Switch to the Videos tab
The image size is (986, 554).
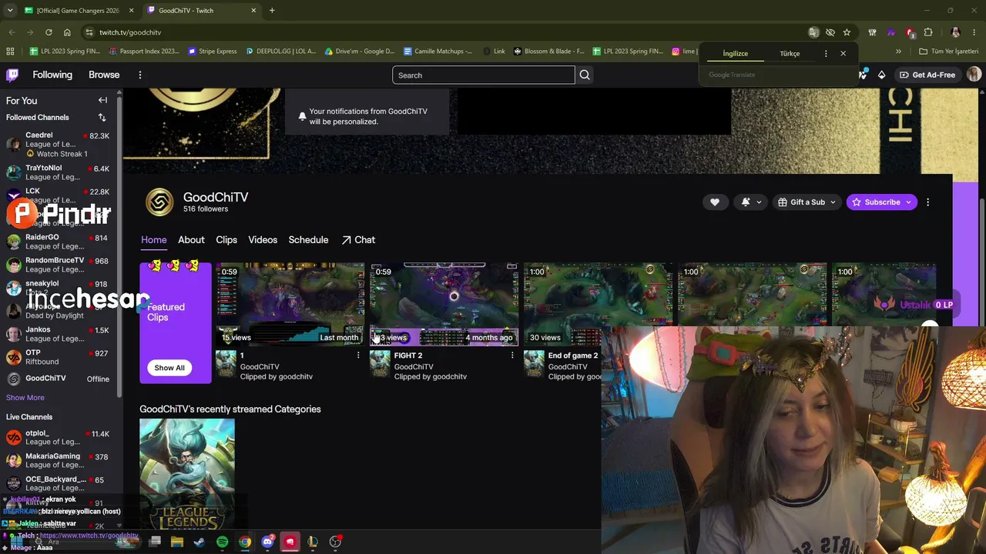(263, 239)
